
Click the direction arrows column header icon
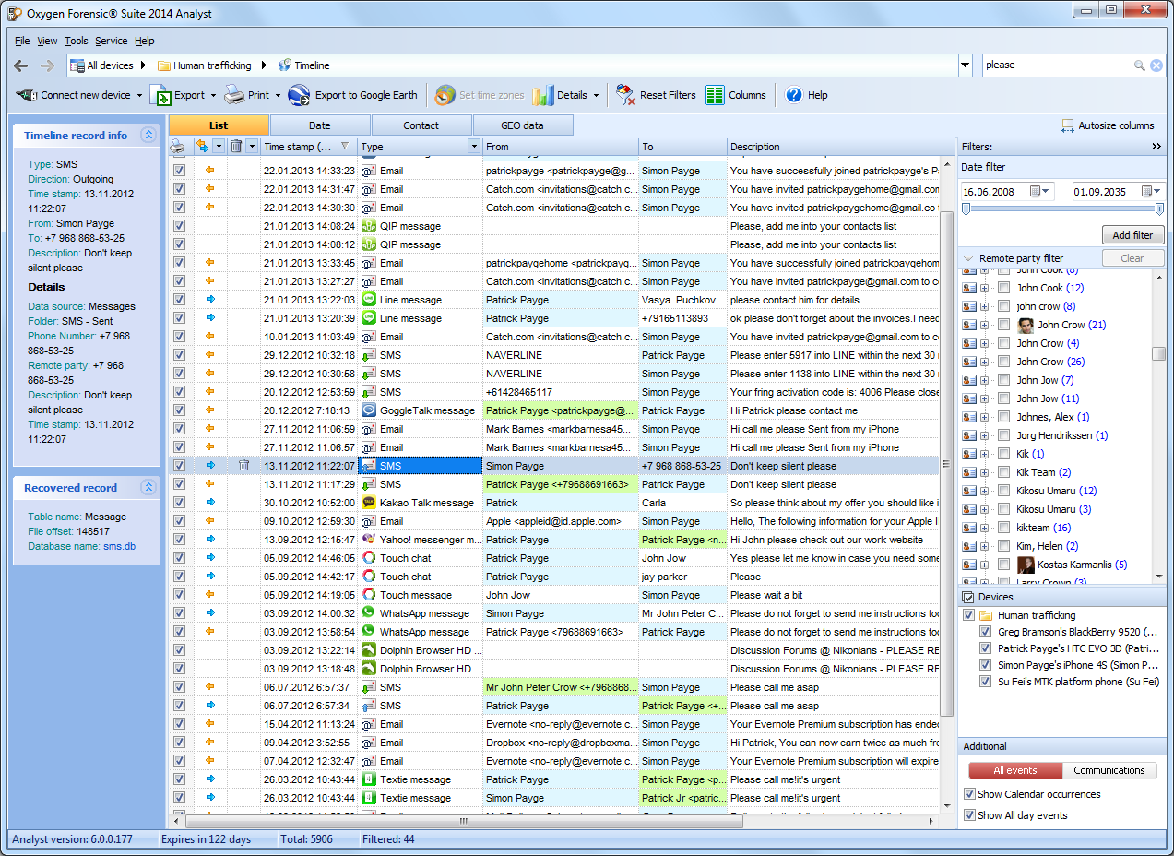[203, 146]
